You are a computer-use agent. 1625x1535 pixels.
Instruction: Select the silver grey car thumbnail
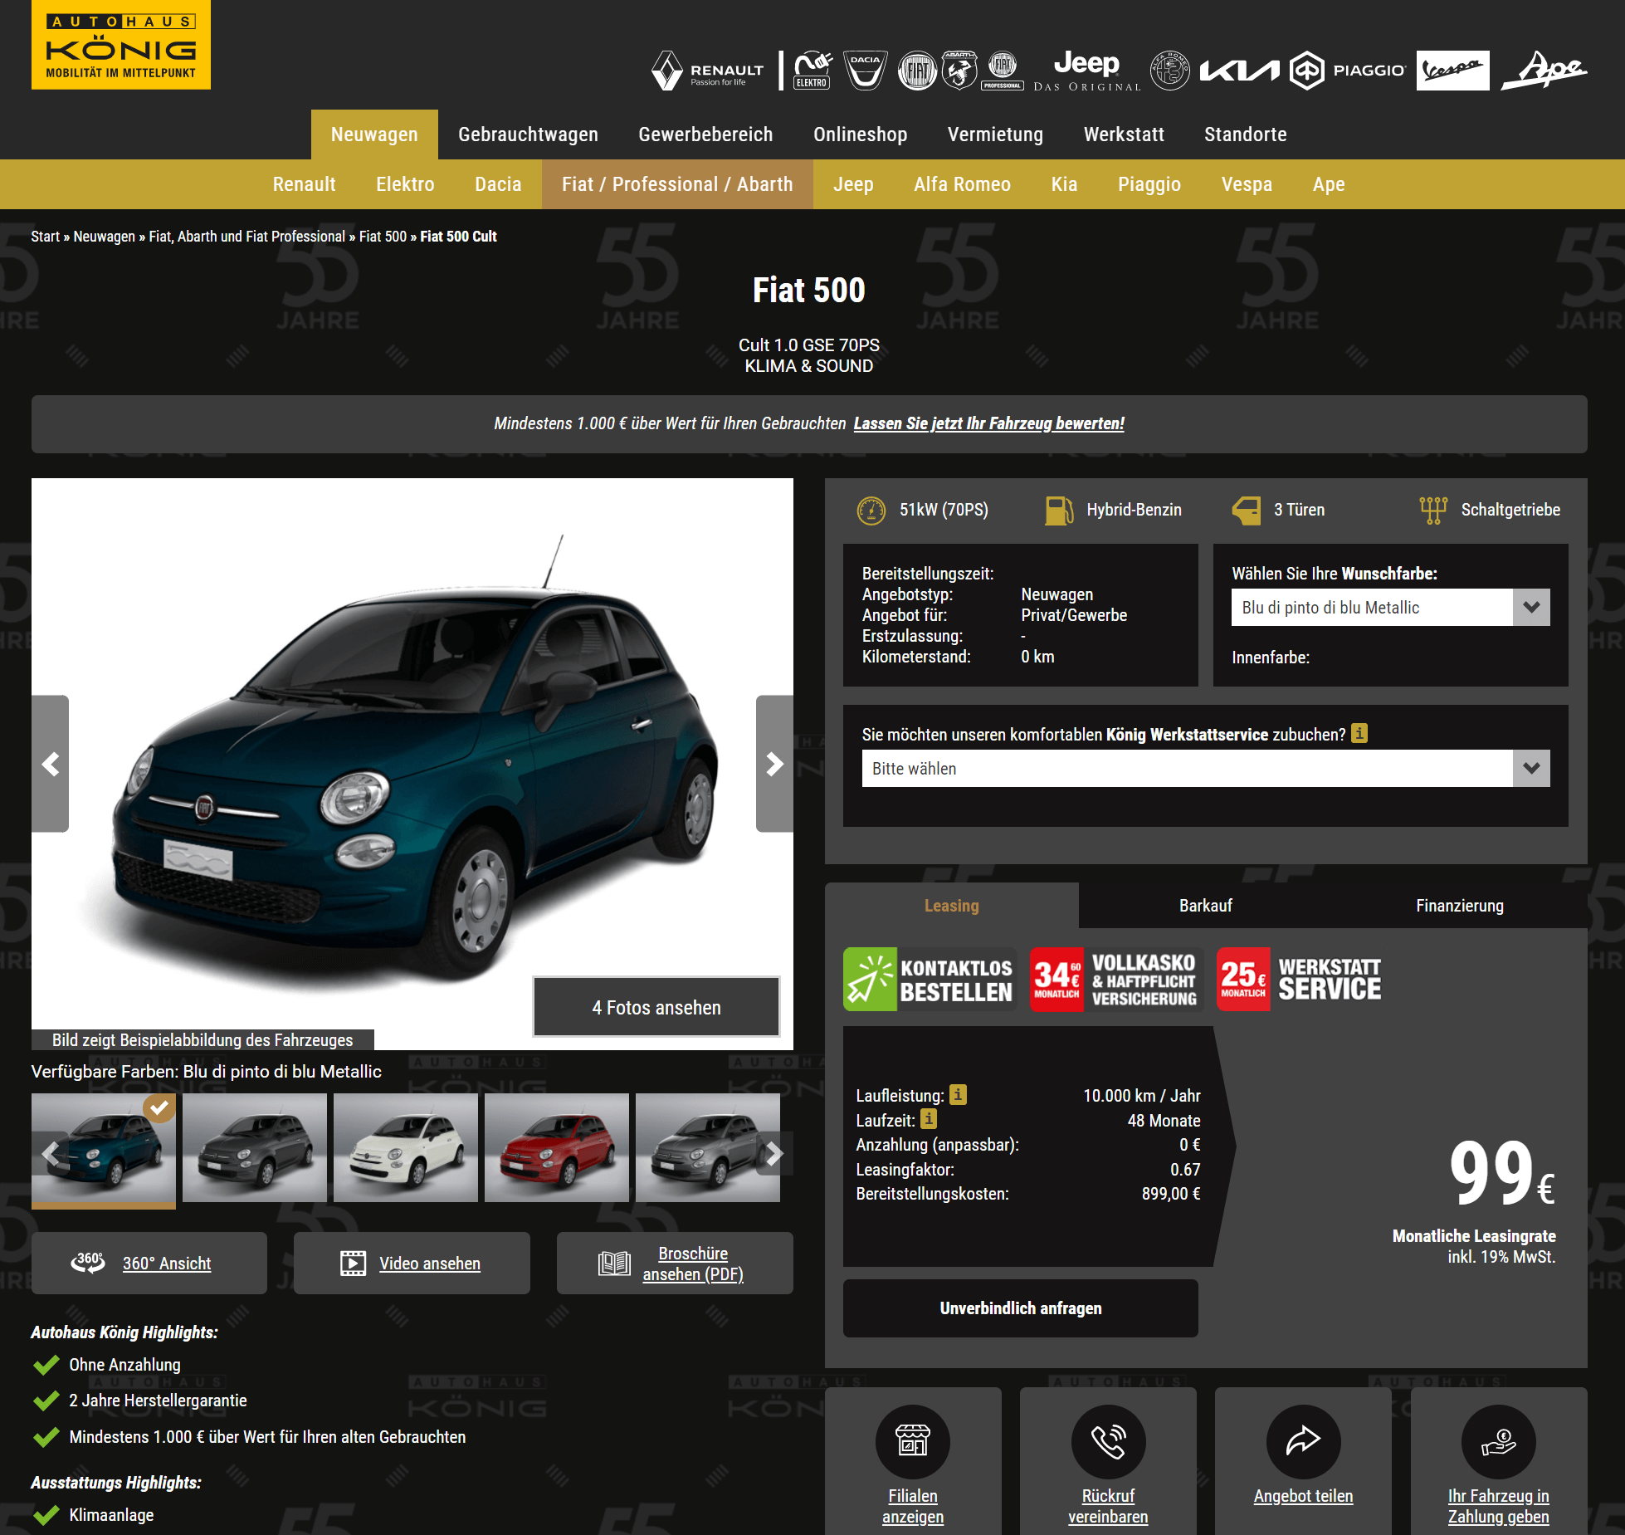click(708, 1148)
